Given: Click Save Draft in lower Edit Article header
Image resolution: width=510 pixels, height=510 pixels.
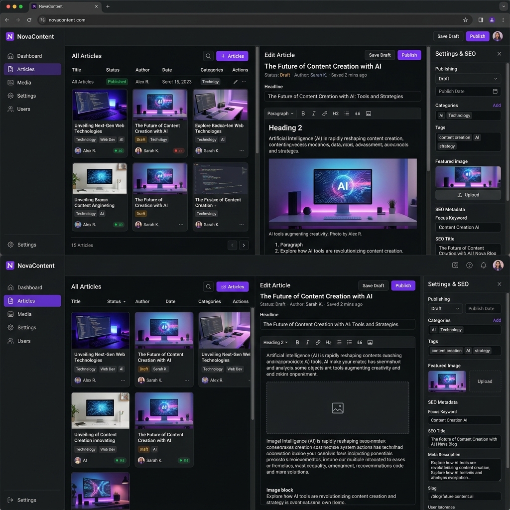Looking at the screenshot, I should pyautogui.click(x=373, y=285).
